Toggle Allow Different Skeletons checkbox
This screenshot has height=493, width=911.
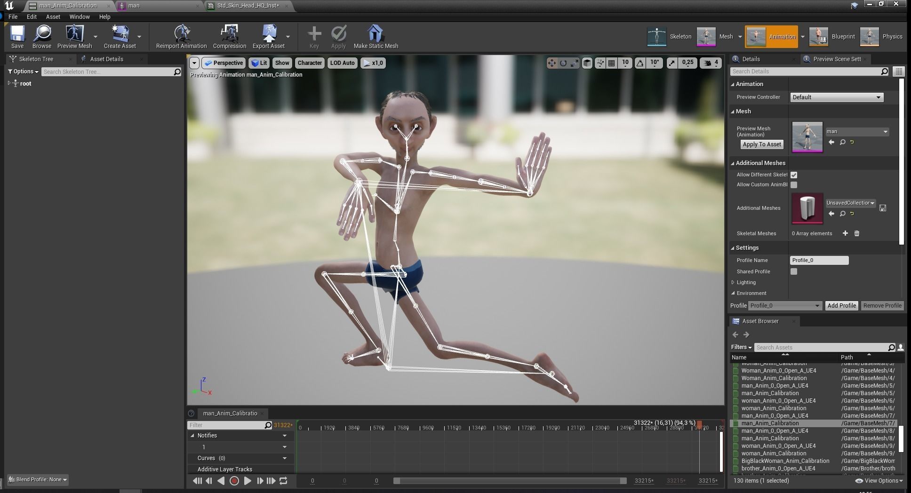click(794, 175)
